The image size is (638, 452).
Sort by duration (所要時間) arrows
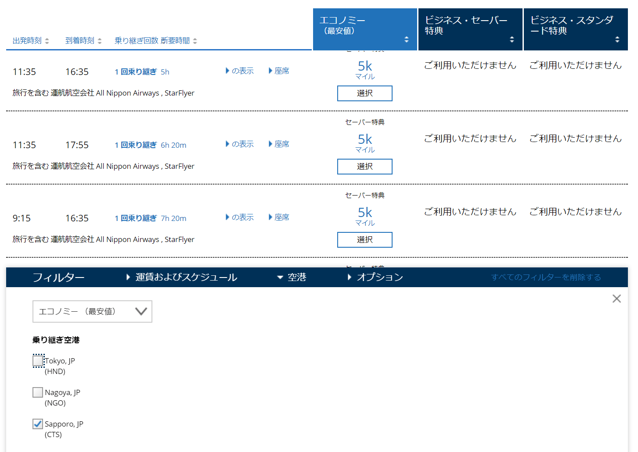click(x=195, y=41)
